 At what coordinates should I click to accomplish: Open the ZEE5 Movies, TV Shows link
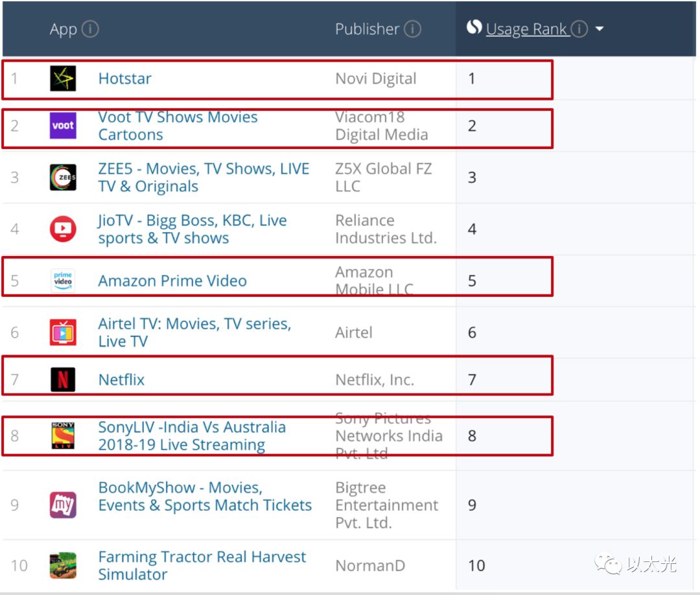click(204, 178)
